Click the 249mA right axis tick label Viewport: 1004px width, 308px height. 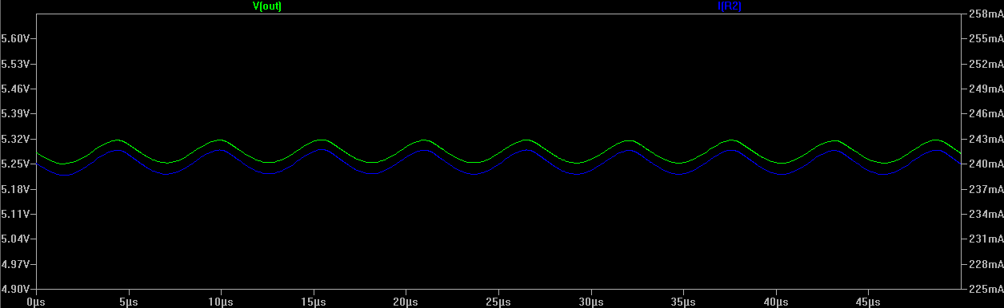[x=986, y=88]
